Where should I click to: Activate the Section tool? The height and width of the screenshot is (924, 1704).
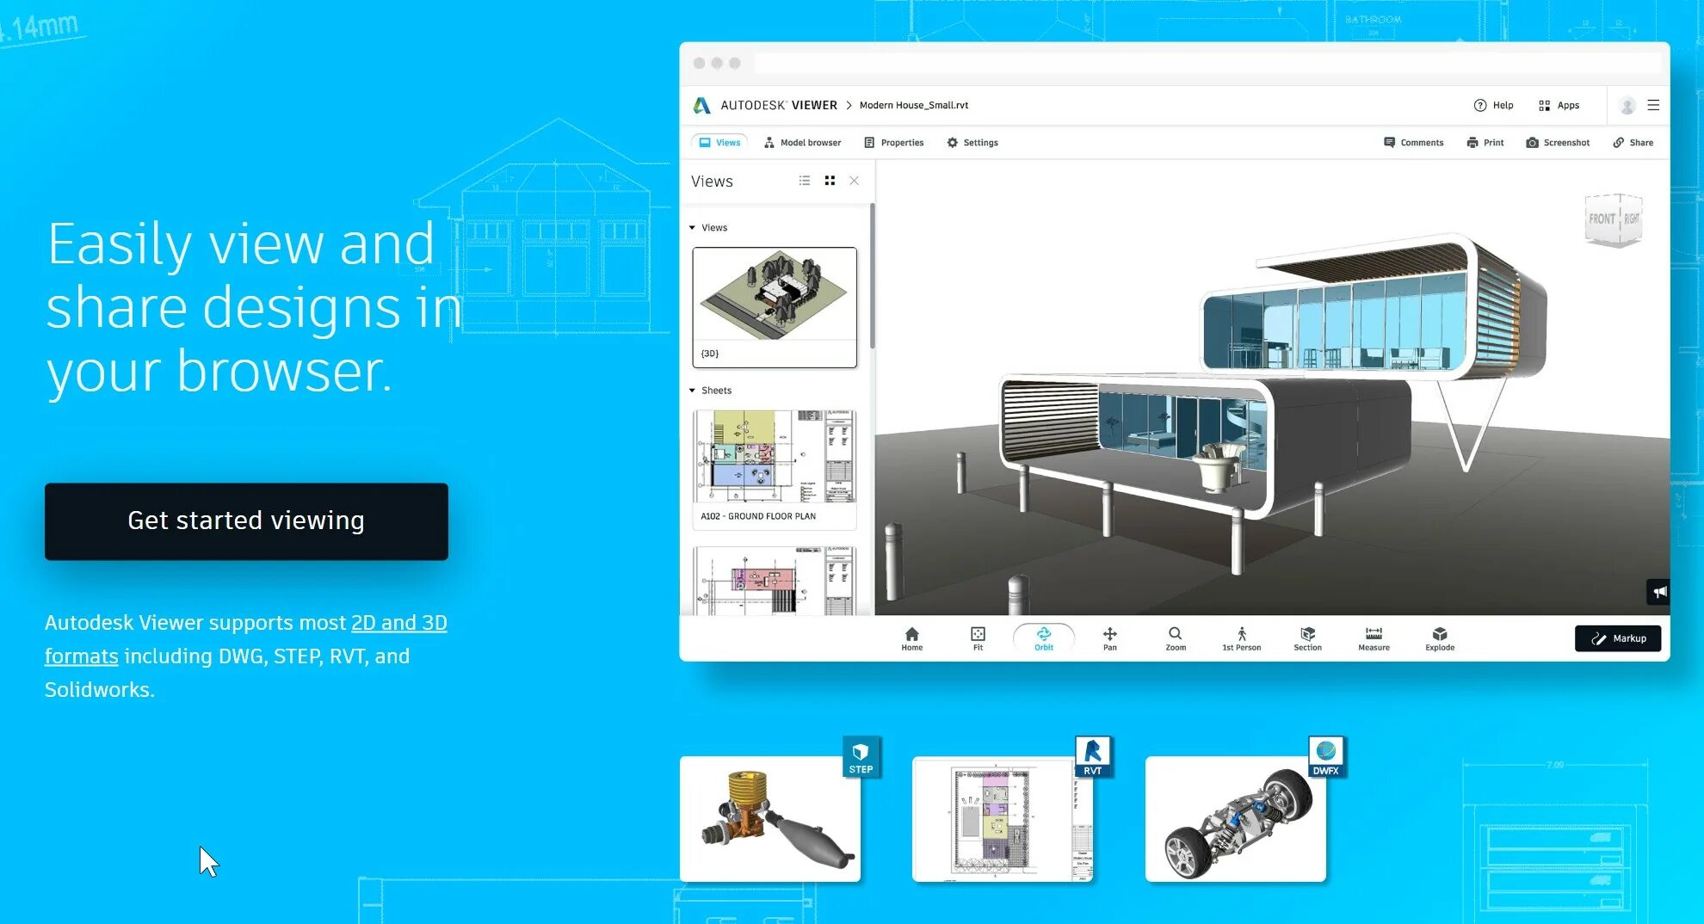click(1307, 637)
